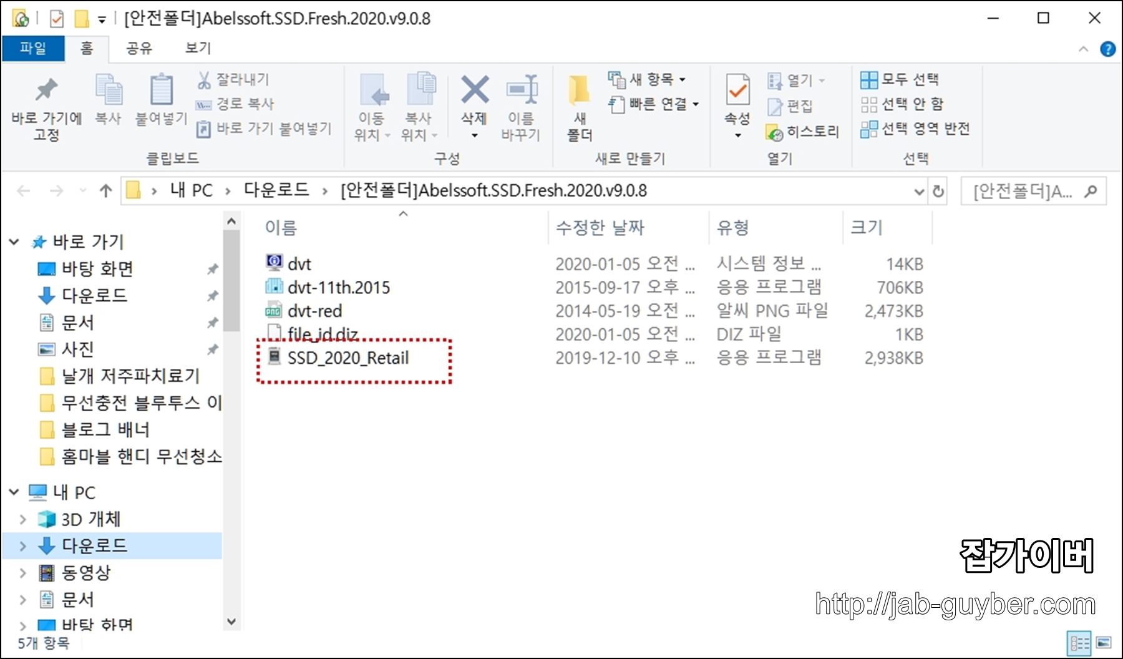The width and height of the screenshot is (1123, 659).
Task: Choose Copy path (경로 복사)
Action: (x=235, y=104)
